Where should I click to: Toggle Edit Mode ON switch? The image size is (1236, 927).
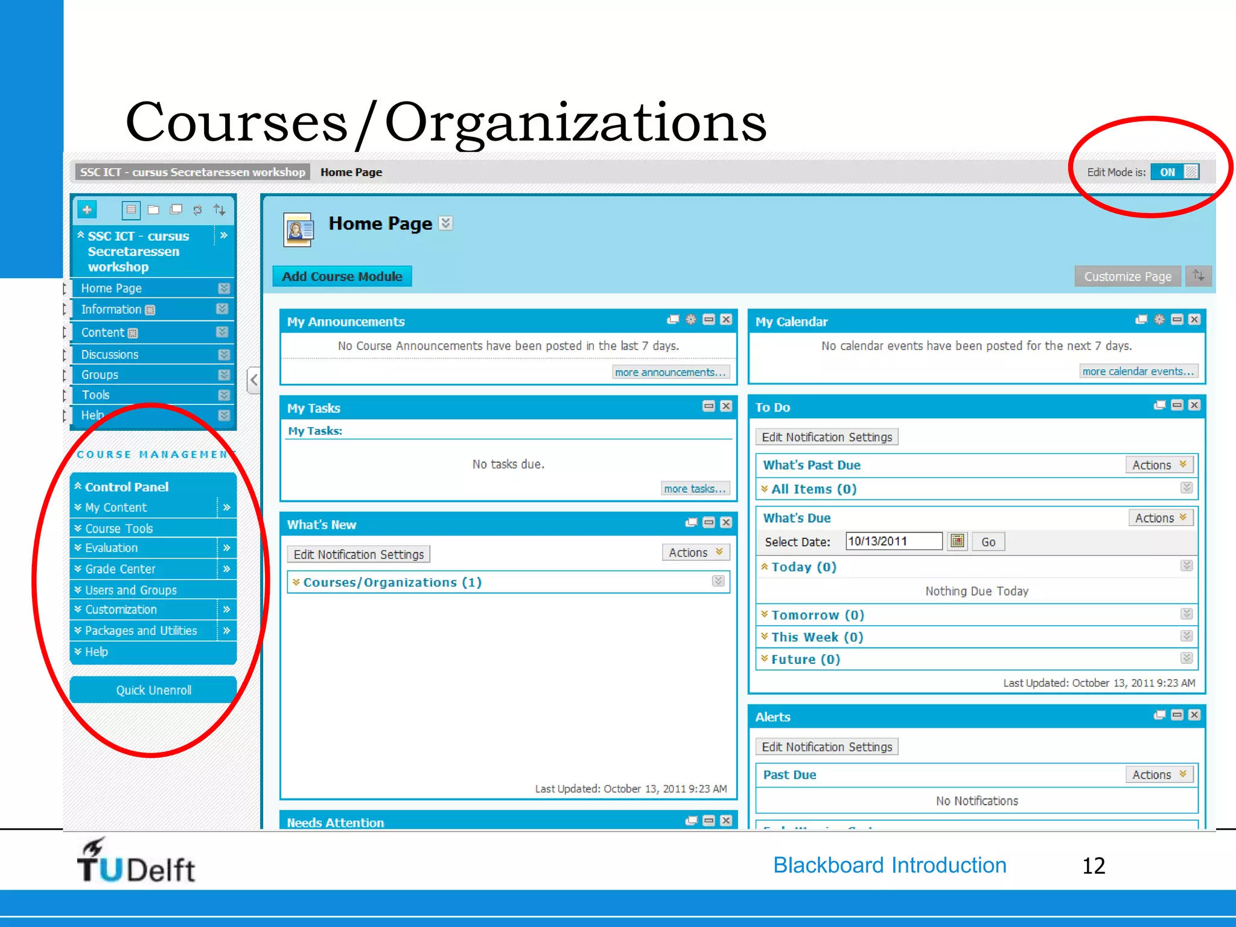coord(1174,172)
